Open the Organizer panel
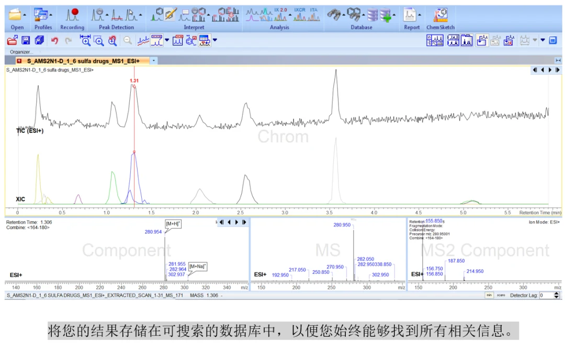The image size is (565, 344). [21, 52]
